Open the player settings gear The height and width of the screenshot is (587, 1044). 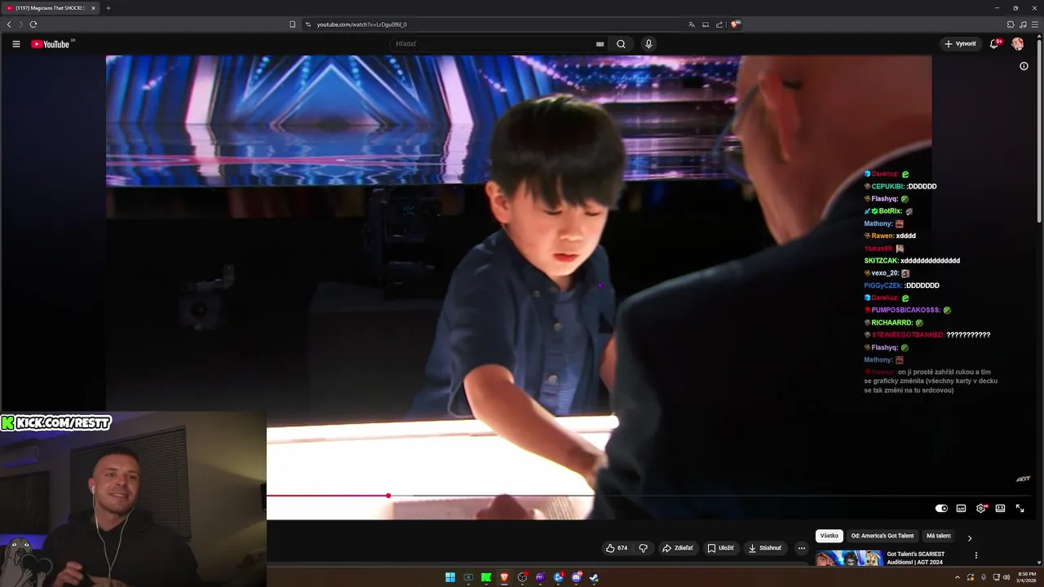click(980, 509)
